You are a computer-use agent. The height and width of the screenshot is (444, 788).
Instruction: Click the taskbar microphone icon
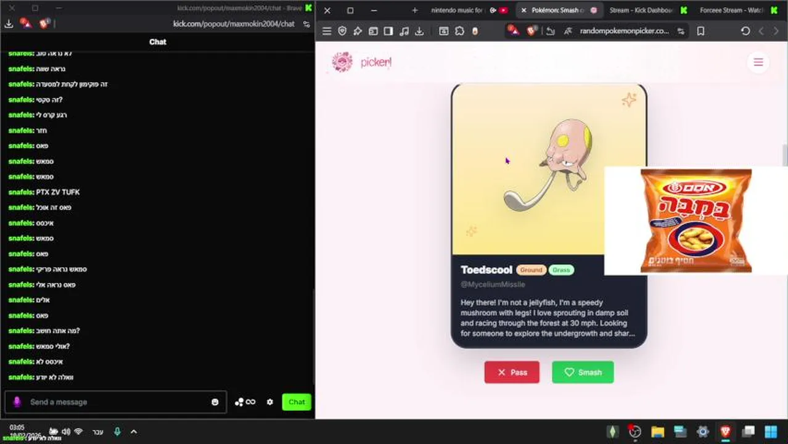pyautogui.click(x=117, y=432)
